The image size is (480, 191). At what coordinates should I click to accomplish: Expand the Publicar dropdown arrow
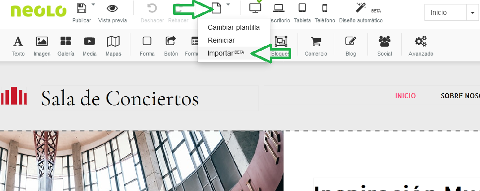point(93,4)
